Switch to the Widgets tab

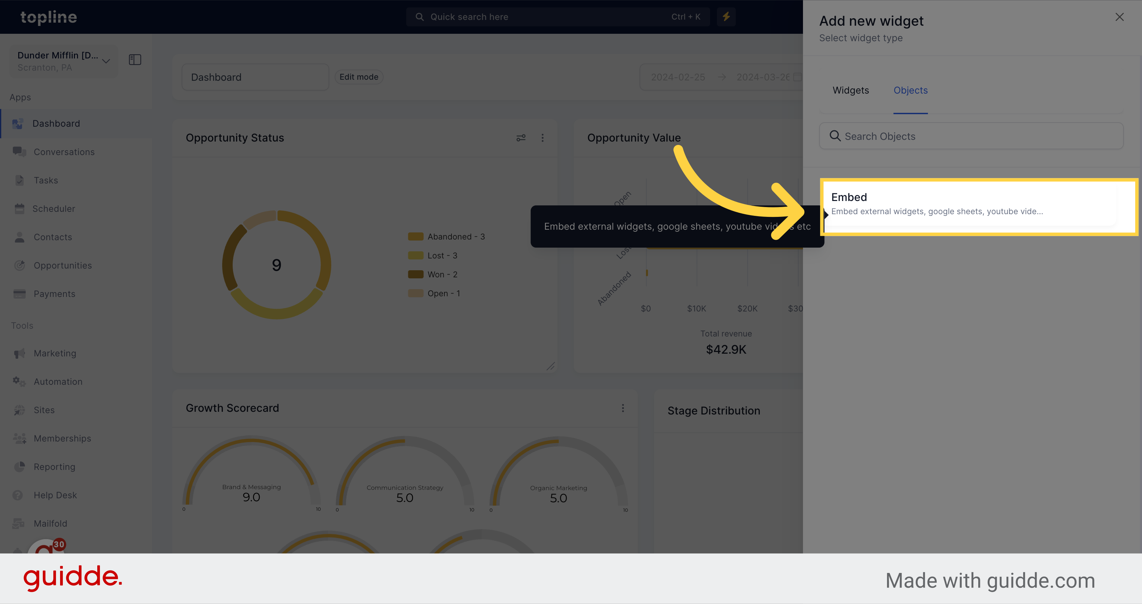(851, 90)
